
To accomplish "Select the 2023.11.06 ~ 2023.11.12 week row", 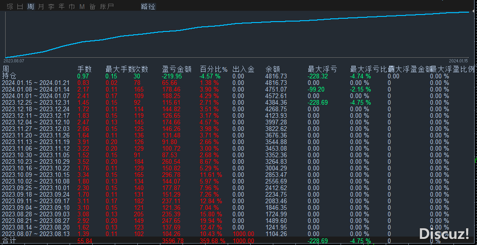I will click(36, 148).
